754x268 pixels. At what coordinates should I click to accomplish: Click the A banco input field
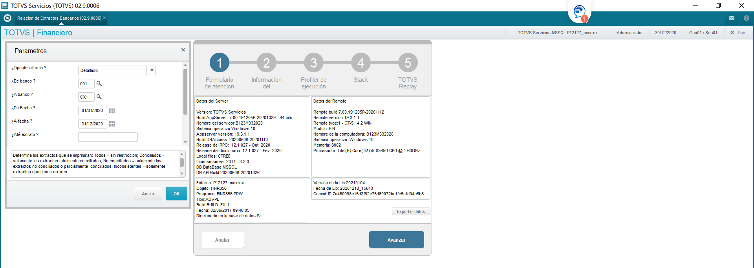(x=86, y=97)
